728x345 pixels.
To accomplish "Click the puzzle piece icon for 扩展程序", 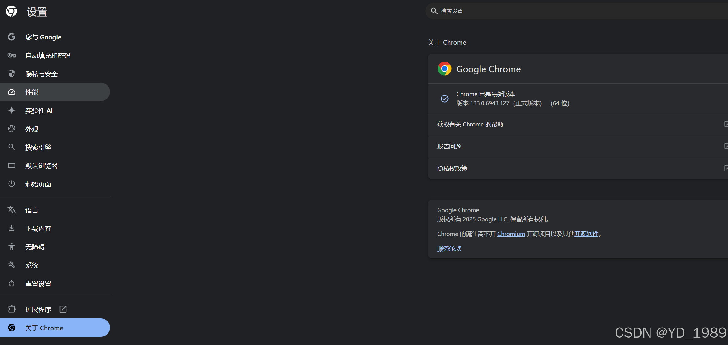I will [x=12, y=309].
